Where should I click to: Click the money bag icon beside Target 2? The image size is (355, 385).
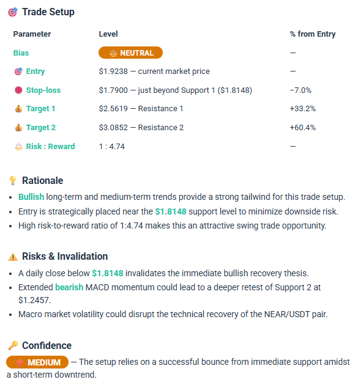18,128
